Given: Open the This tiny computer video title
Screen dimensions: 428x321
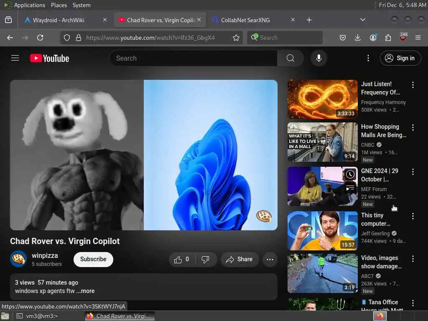Looking at the screenshot, I should click(x=376, y=219).
